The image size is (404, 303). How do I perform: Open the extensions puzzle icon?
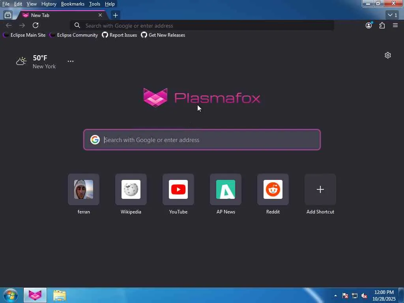[382, 25]
